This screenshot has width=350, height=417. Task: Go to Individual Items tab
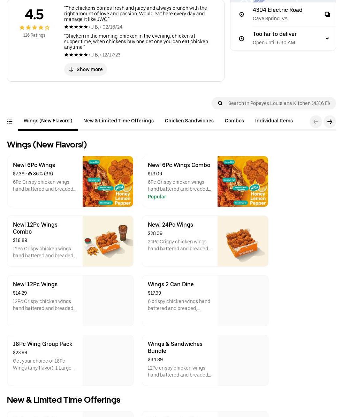(274, 121)
